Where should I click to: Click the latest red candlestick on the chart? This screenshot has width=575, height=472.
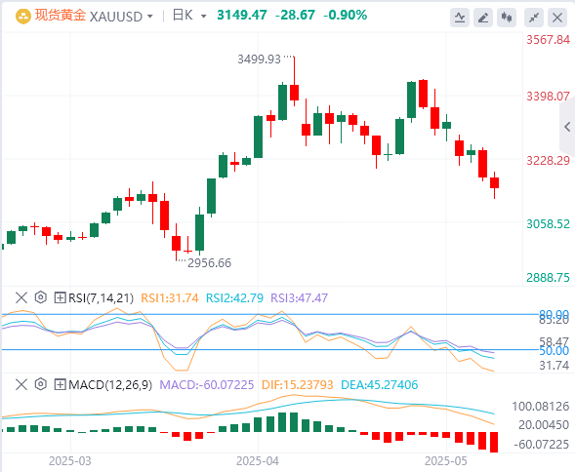click(x=494, y=183)
